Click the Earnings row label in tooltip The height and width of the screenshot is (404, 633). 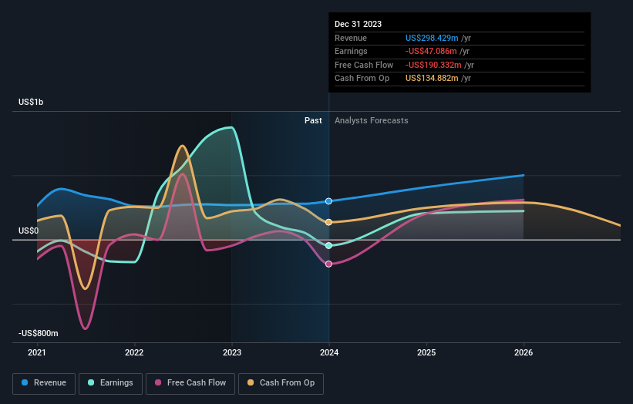tap(352, 51)
